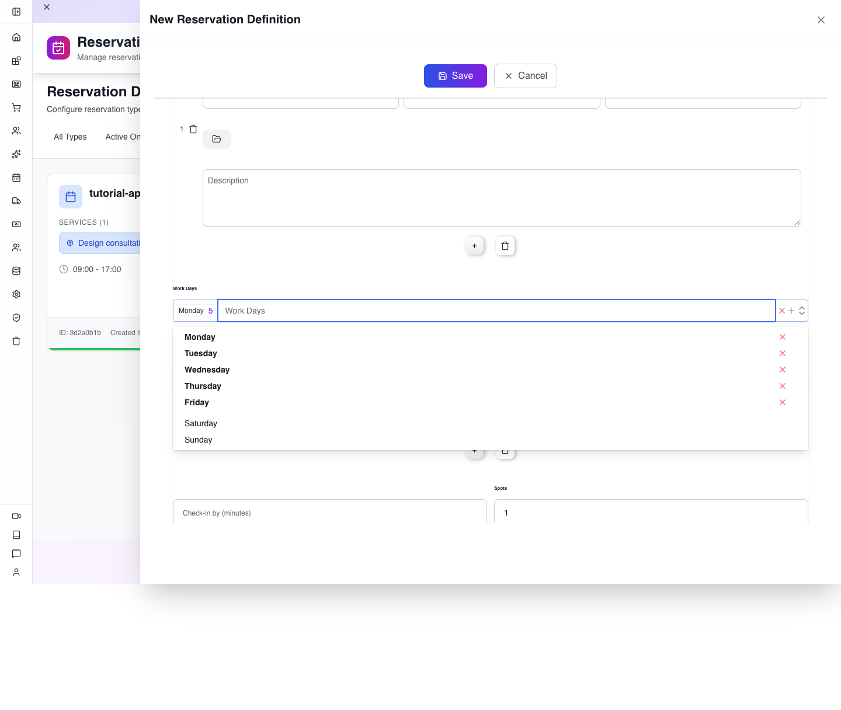Click the folder open icon button
This screenshot has width=841, height=710.
point(217,139)
